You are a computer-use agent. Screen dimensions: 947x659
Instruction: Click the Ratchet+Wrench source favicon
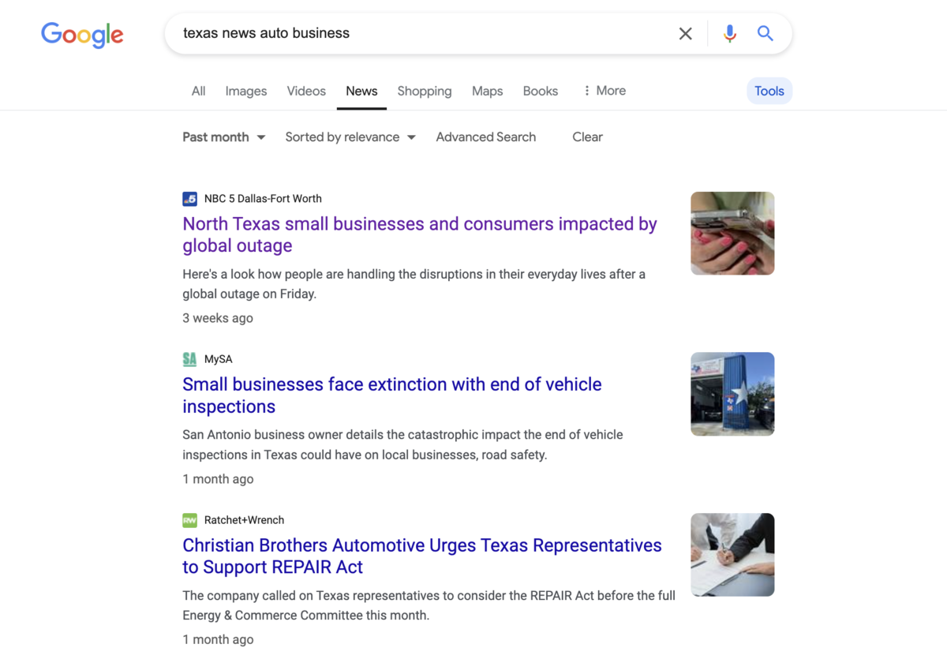(x=189, y=520)
